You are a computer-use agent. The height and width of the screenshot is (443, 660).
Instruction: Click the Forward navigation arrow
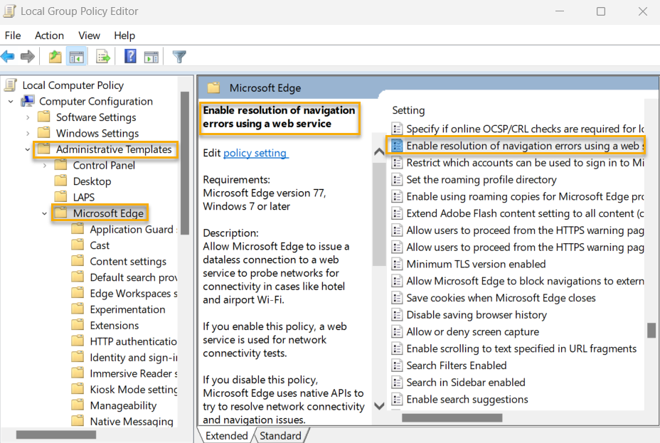(x=27, y=56)
